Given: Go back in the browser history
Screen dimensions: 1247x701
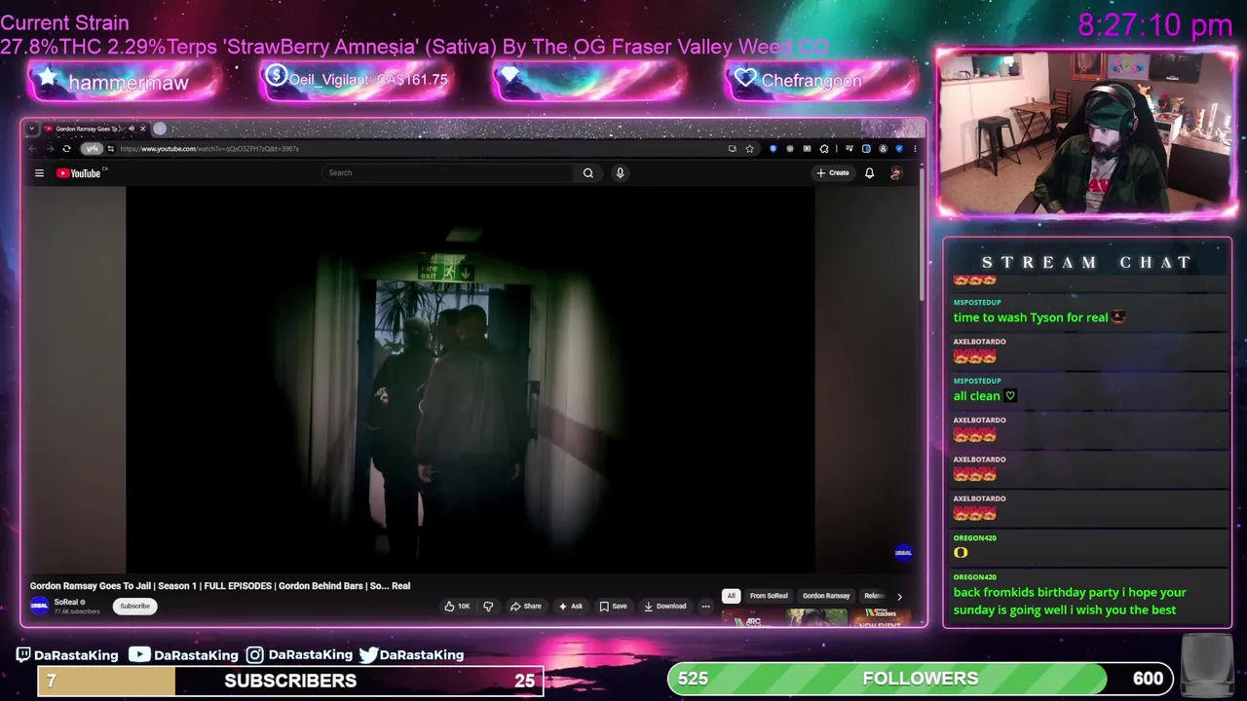Looking at the screenshot, I should 33,149.
